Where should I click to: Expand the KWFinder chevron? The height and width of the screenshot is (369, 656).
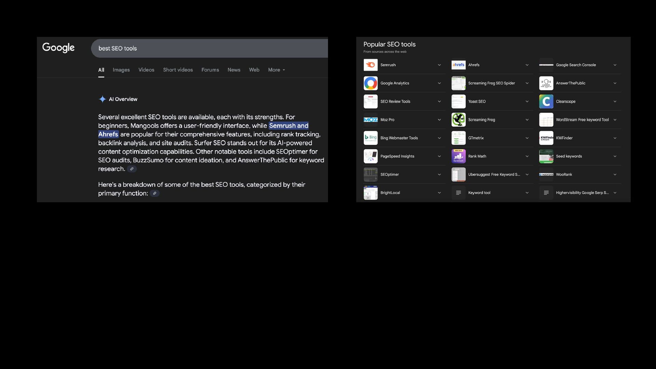[615, 138]
